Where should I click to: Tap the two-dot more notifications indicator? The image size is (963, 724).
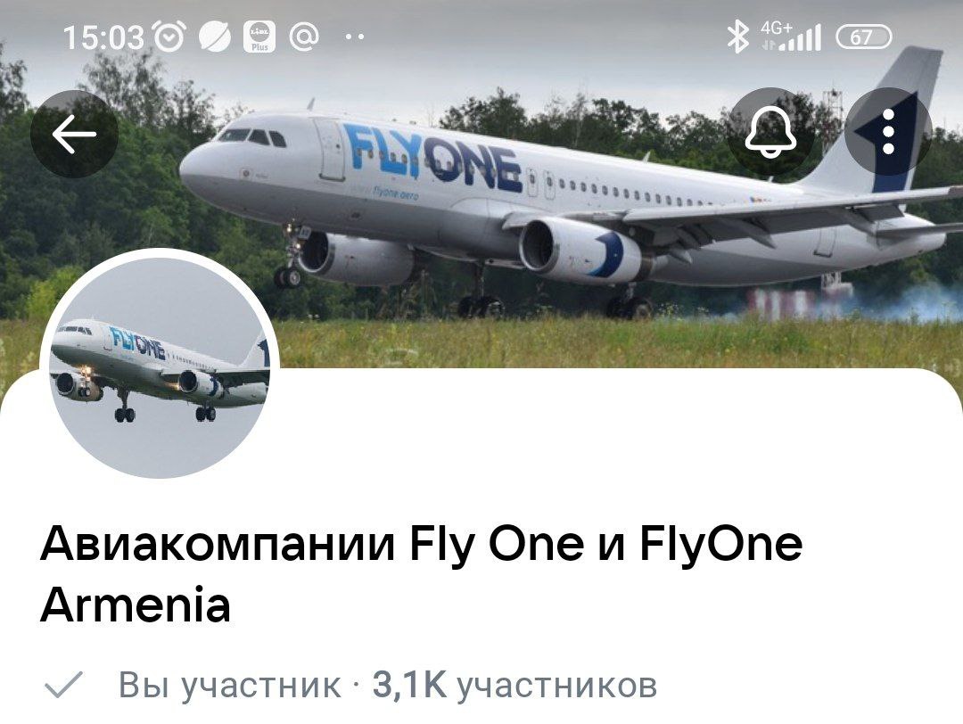tap(354, 37)
